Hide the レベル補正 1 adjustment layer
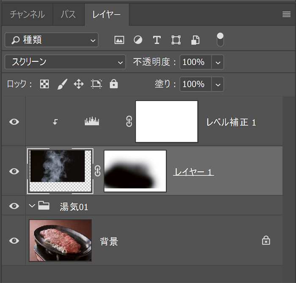 click(14, 122)
